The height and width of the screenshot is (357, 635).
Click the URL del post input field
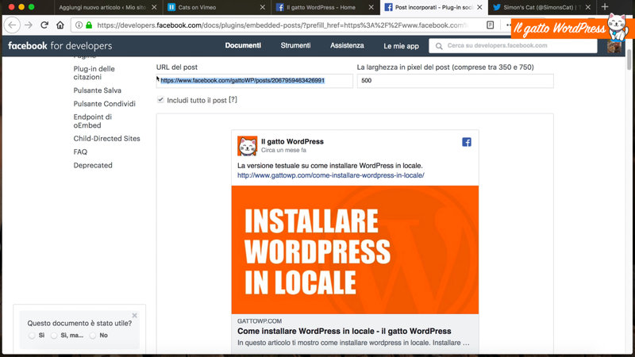(x=254, y=81)
